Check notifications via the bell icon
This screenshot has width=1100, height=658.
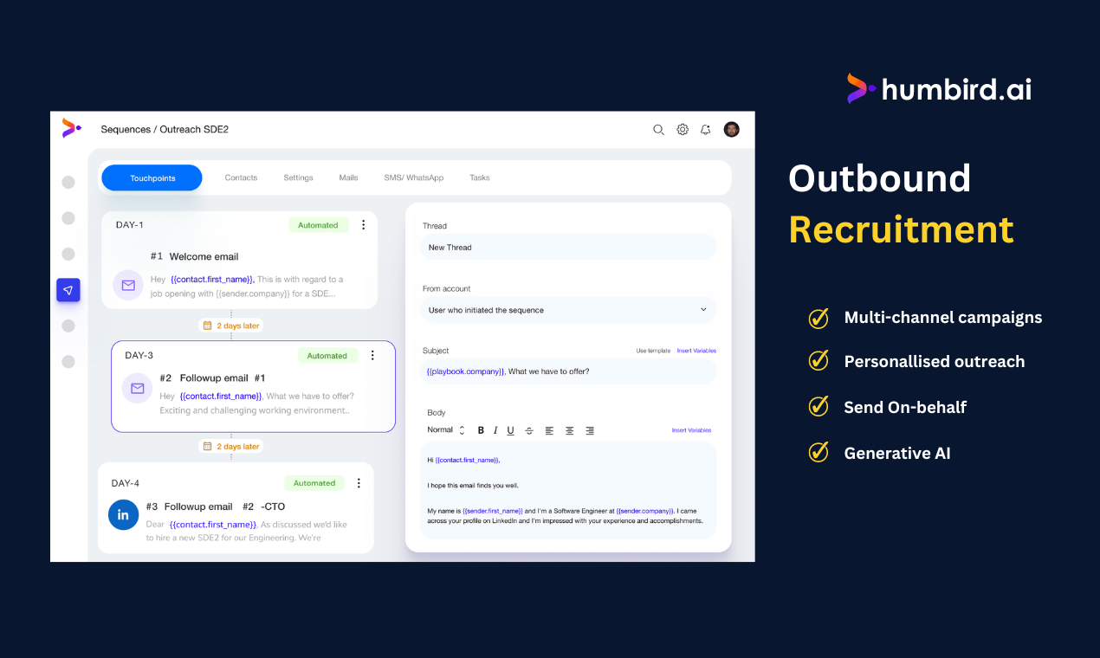tap(705, 129)
